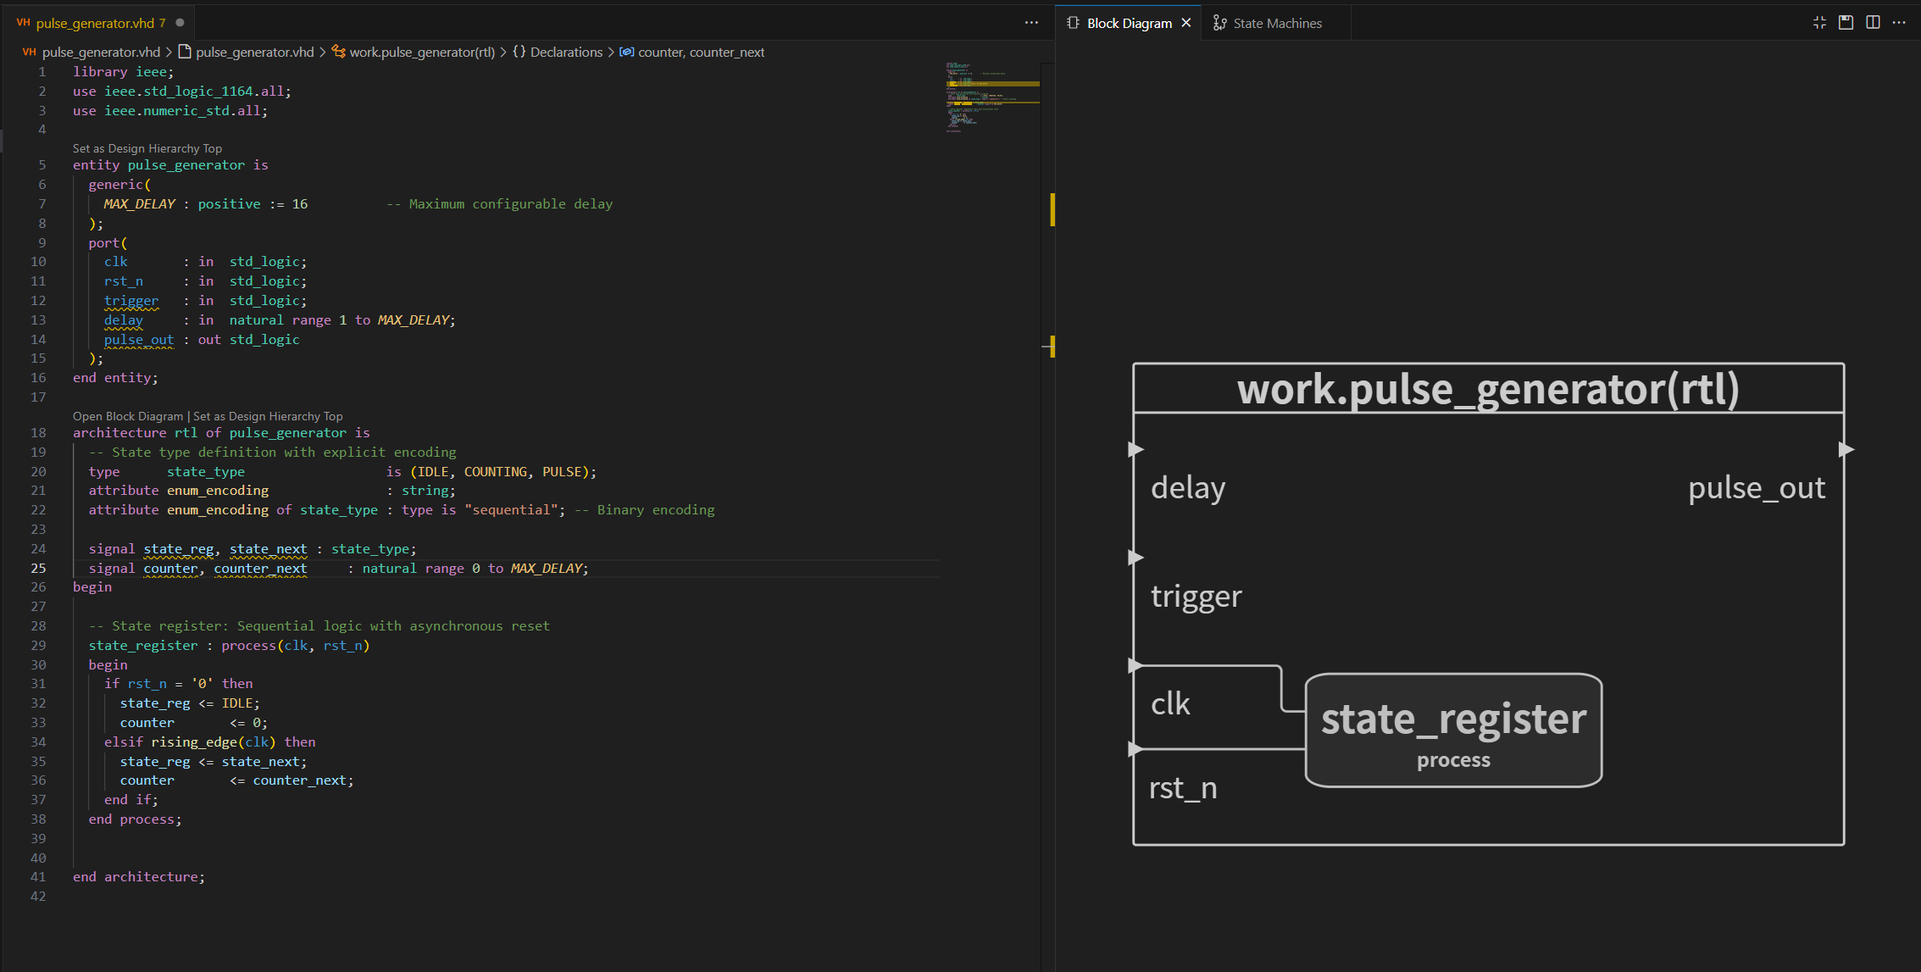This screenshot has height=972, width=1921.
Task: Click the pulse_out port label in diagram
Action: pyautogui.click(x=1757, y=488)
